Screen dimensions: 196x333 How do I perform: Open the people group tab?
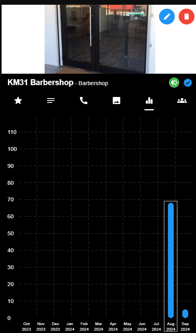tap(182, 100)
